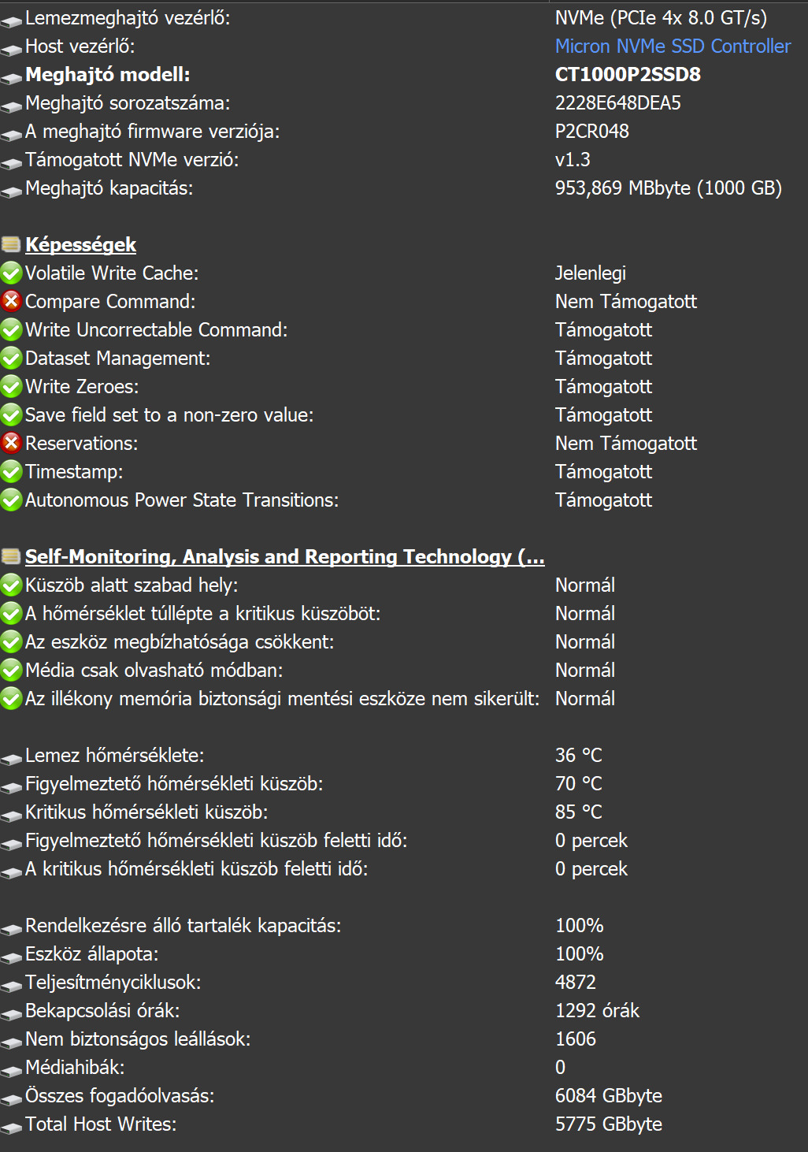Screen dimensions: 808x1152
Task: Click the Dataset Management row
Action: click(117, 359)
